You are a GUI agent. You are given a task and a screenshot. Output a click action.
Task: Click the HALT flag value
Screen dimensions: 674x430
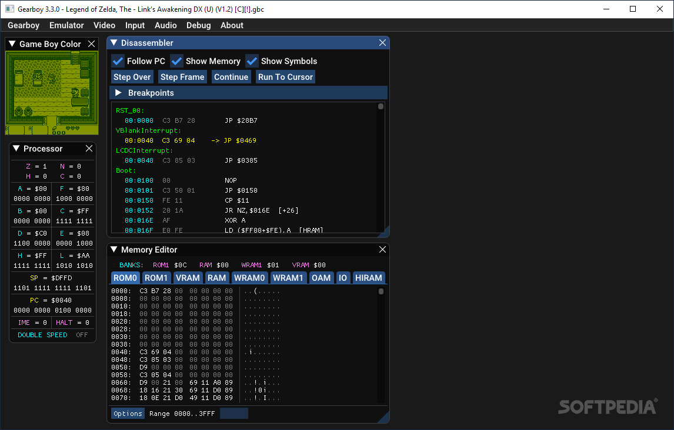coord(87,322)
